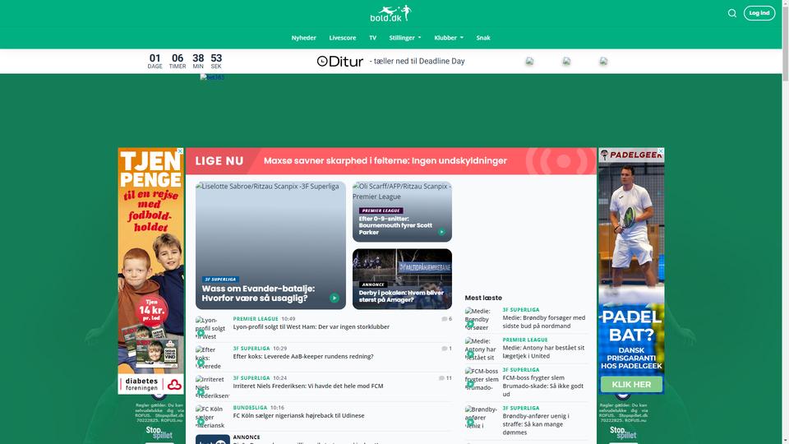Open comments icon on Lyon-profil article
Screen dimensions: 789x444
tap(446, 319)
